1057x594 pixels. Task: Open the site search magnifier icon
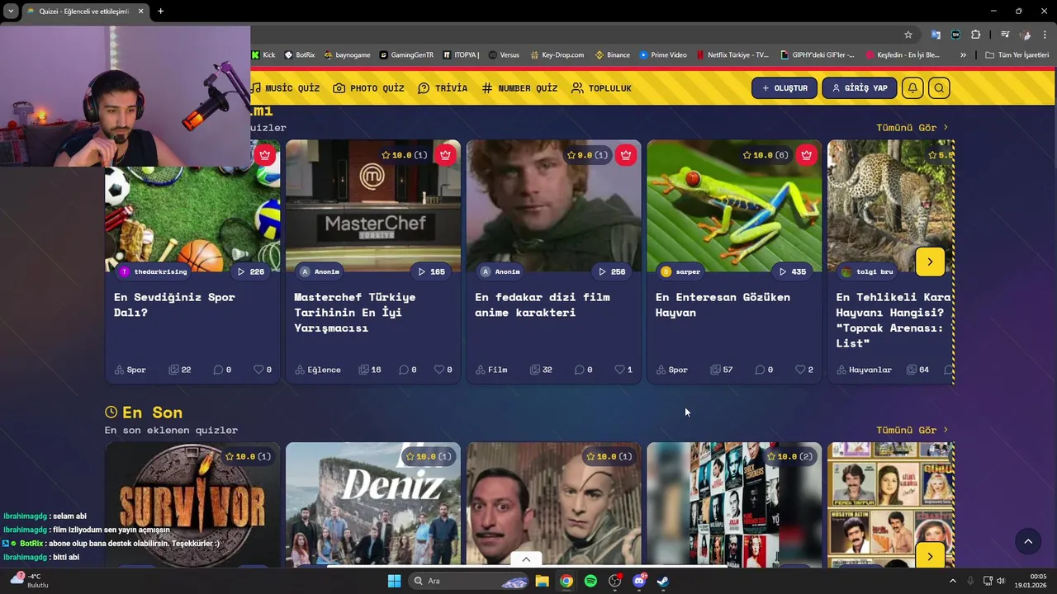pos(939,88)
